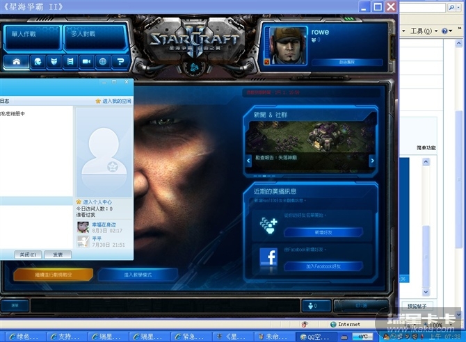
Task: Open the profile head icon in StarCraft toolbar
Action: [x=38, y=61]
